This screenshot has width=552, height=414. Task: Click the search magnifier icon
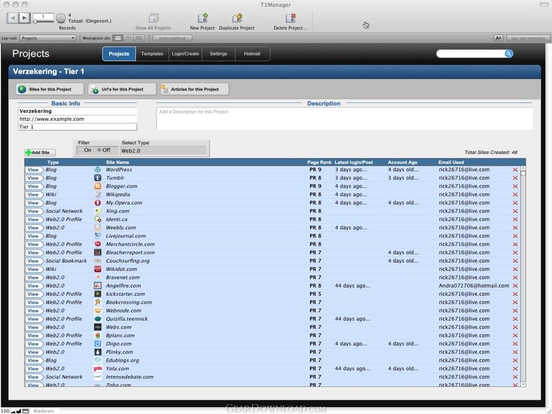509,54
